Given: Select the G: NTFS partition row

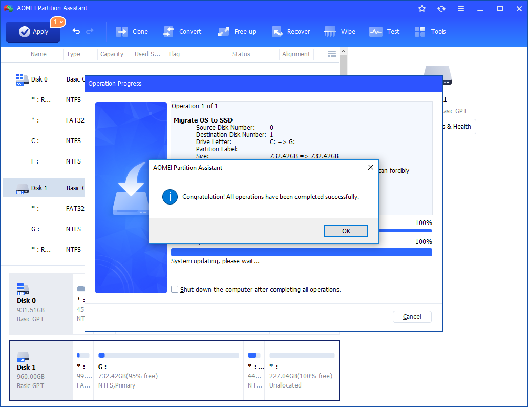Looking at the screenshot, I should (x=44, y=229).
